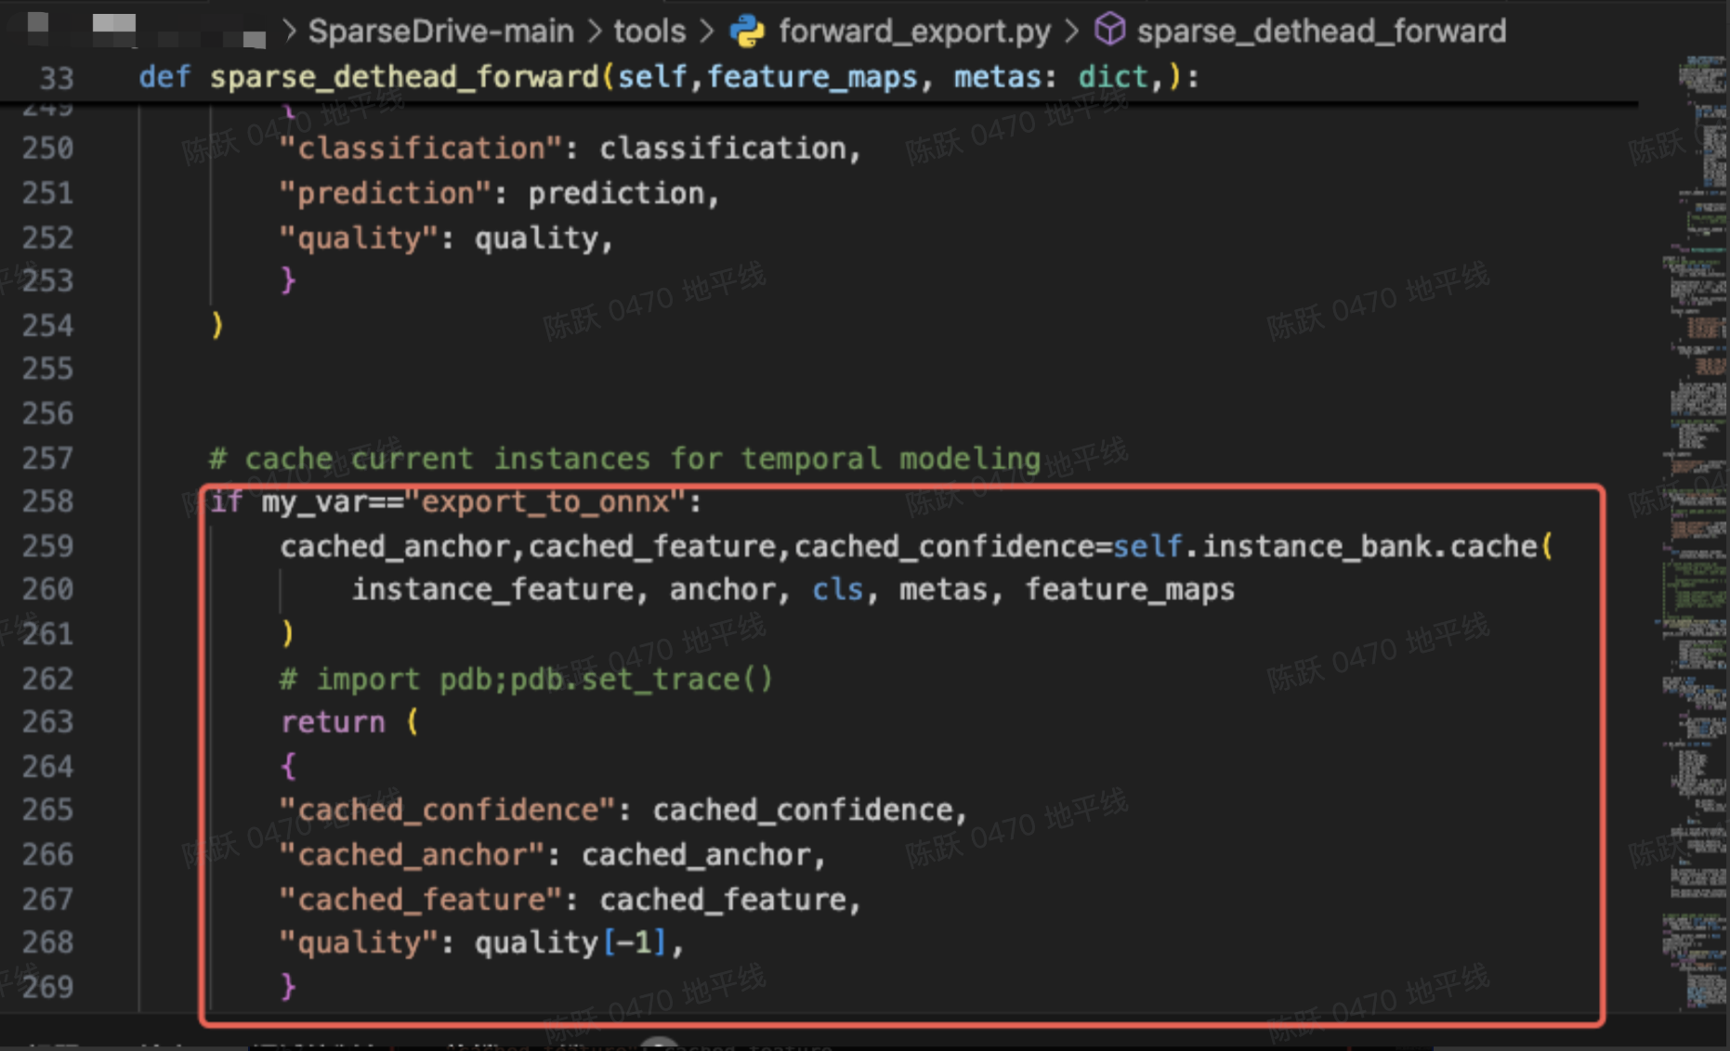Click the self.instance_bank.cache call on line 259
The image size is (1730, 1051).
tap(1332, 546)
